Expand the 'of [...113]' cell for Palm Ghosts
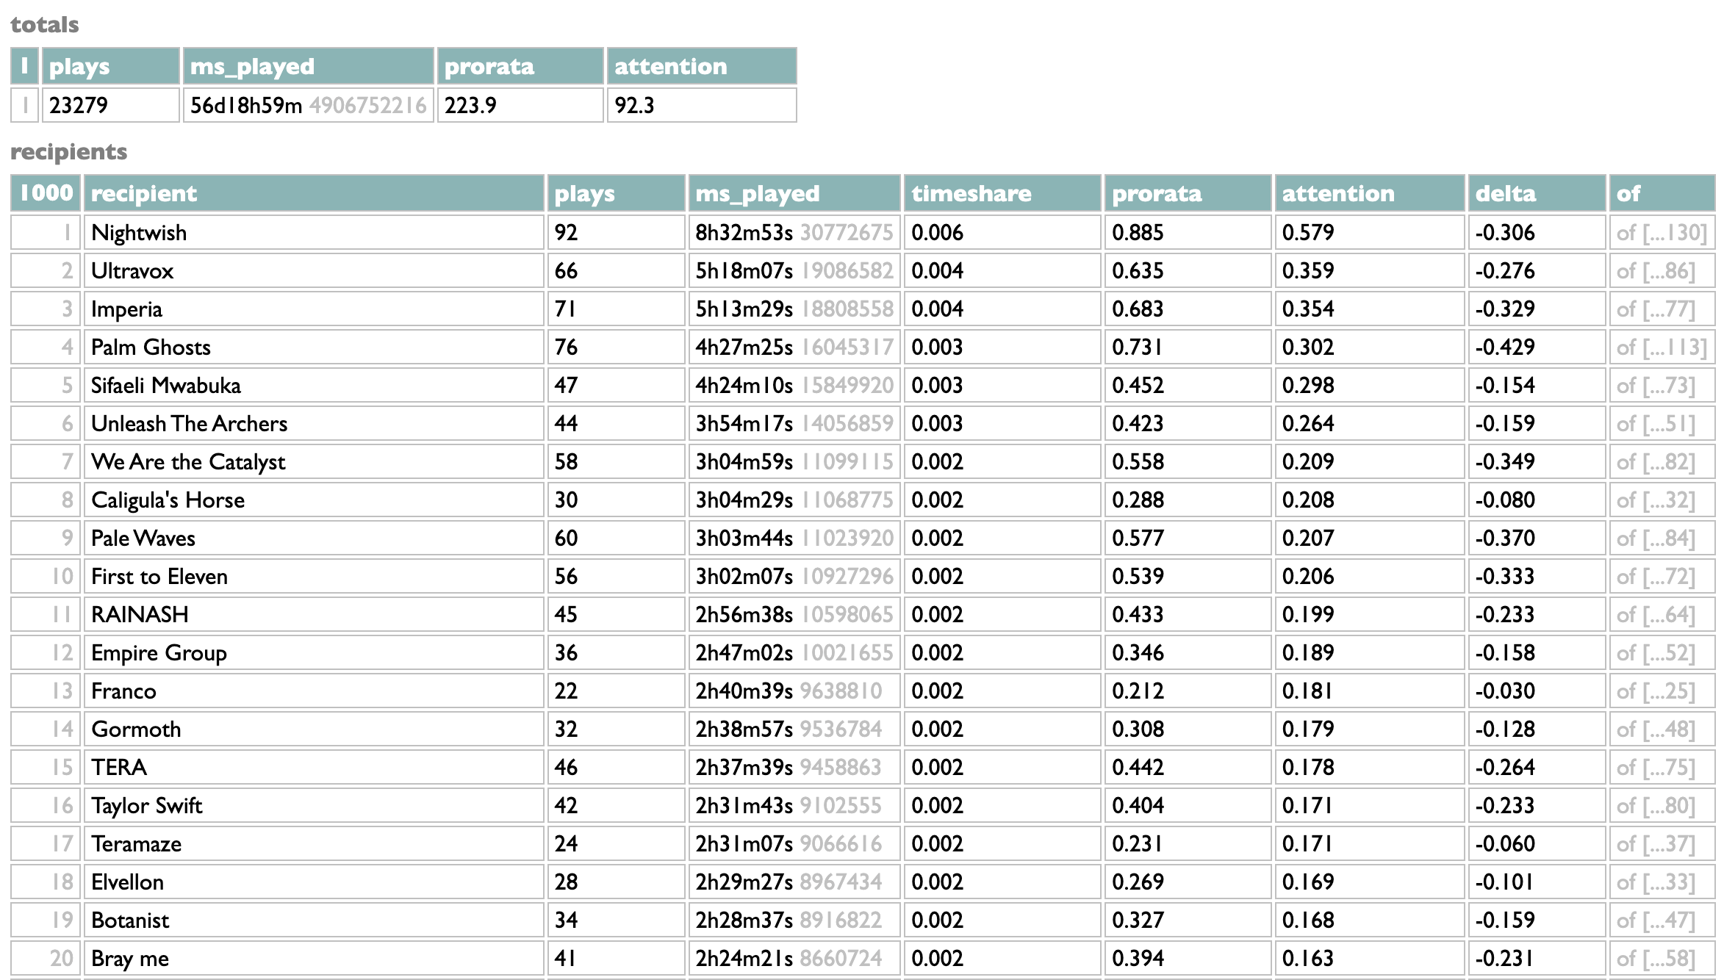The image size is (1724, 980). (1662, 347)
